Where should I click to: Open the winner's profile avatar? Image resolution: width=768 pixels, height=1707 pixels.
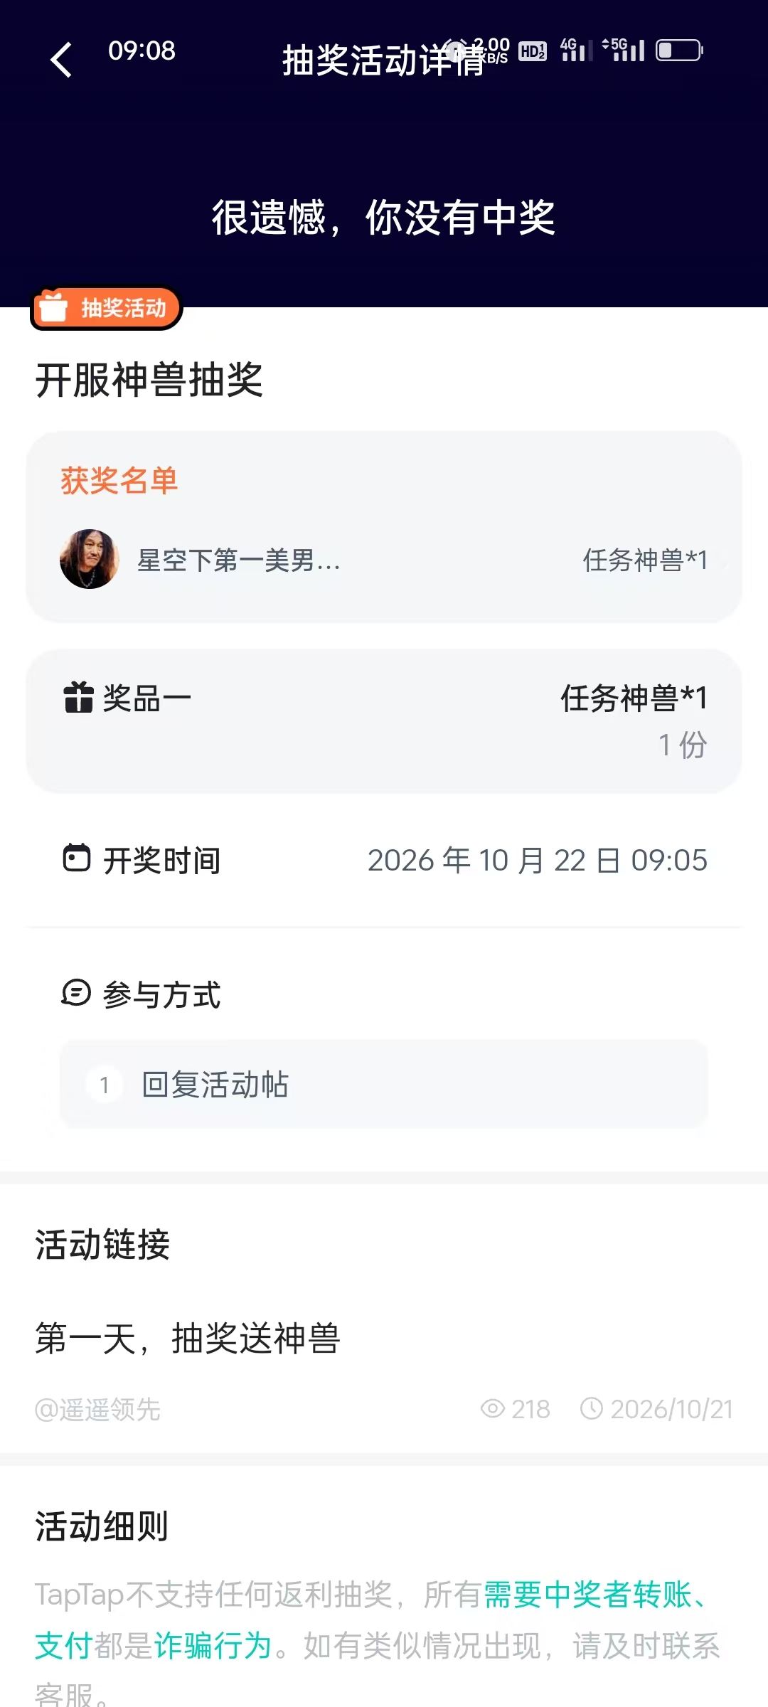tap(89, 559)
